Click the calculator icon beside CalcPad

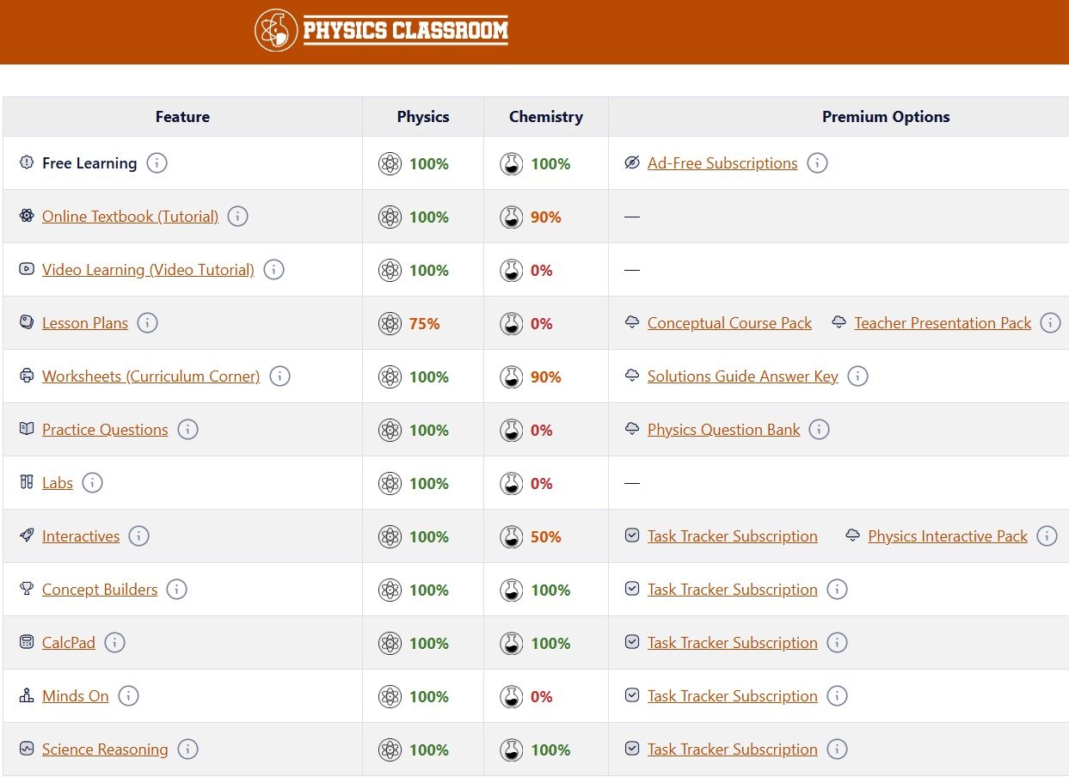[25, 642]
